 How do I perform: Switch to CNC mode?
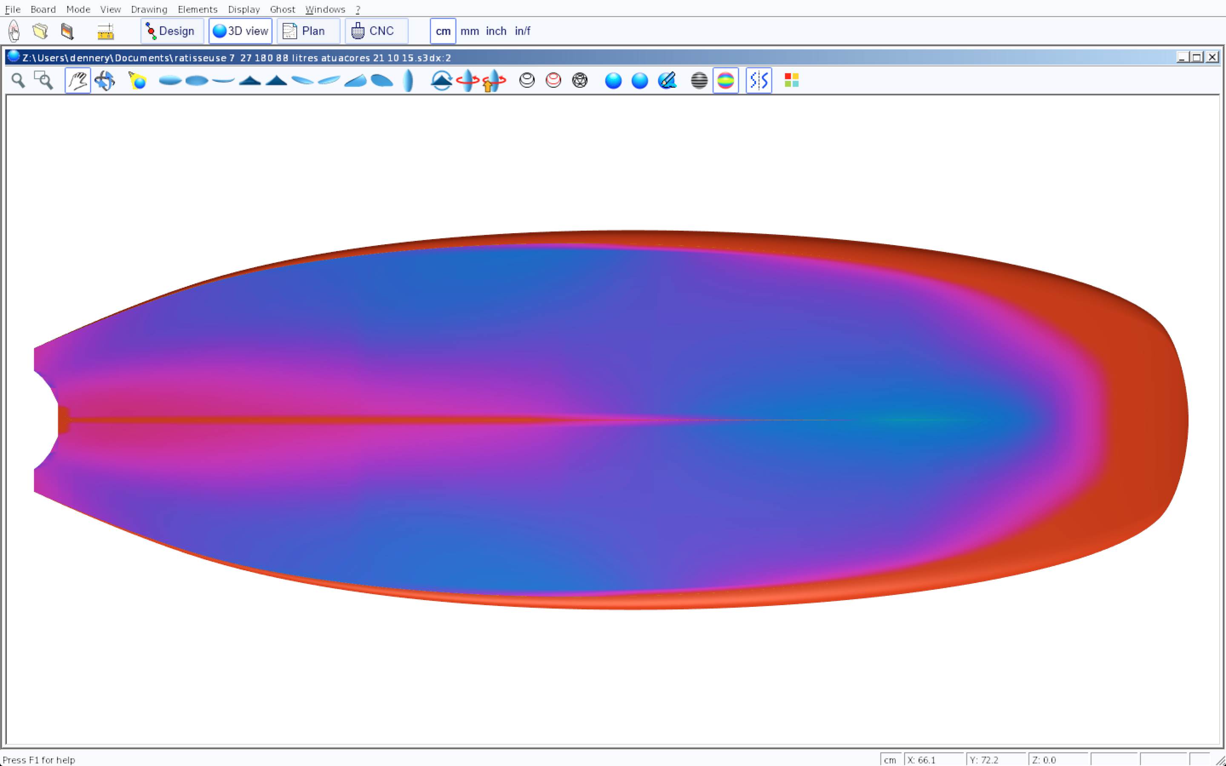pyautogui.click(x=376, y=31)
